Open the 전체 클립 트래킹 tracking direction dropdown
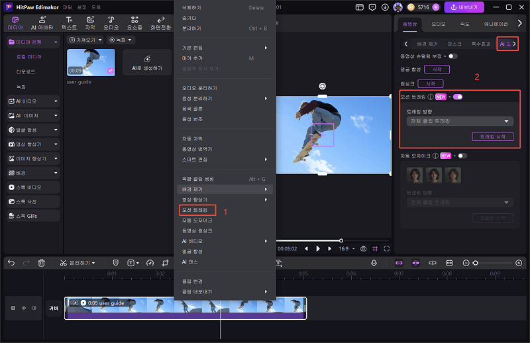The width and height of the screenshot is (530, 343). 460,121
